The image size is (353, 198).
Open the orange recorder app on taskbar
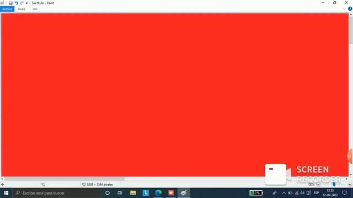171,193
